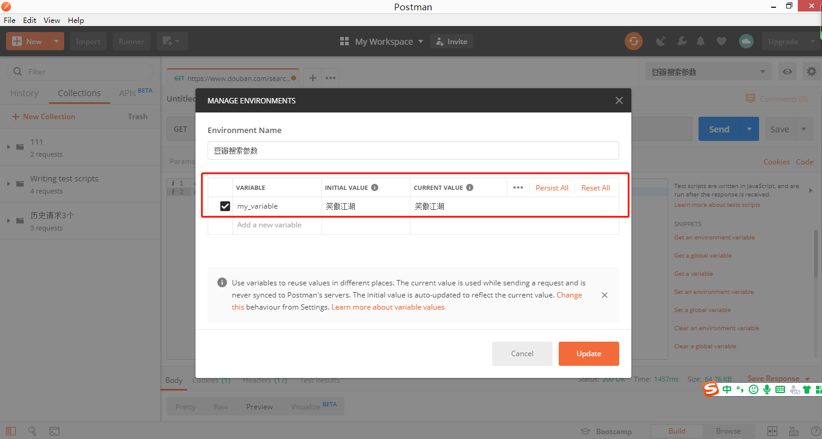Click the smiley icon in IME toolbar

(x=754, y=389)
